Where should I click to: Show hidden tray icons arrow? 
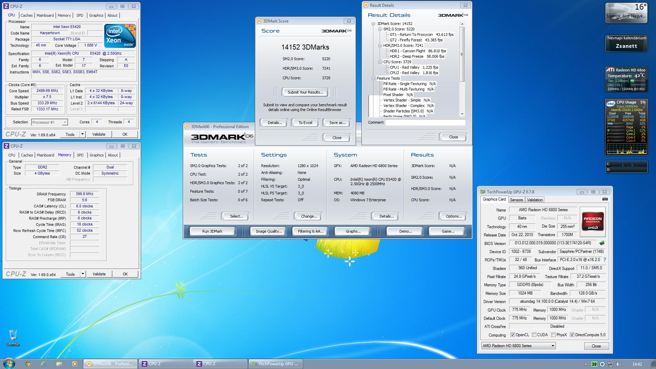586,364
